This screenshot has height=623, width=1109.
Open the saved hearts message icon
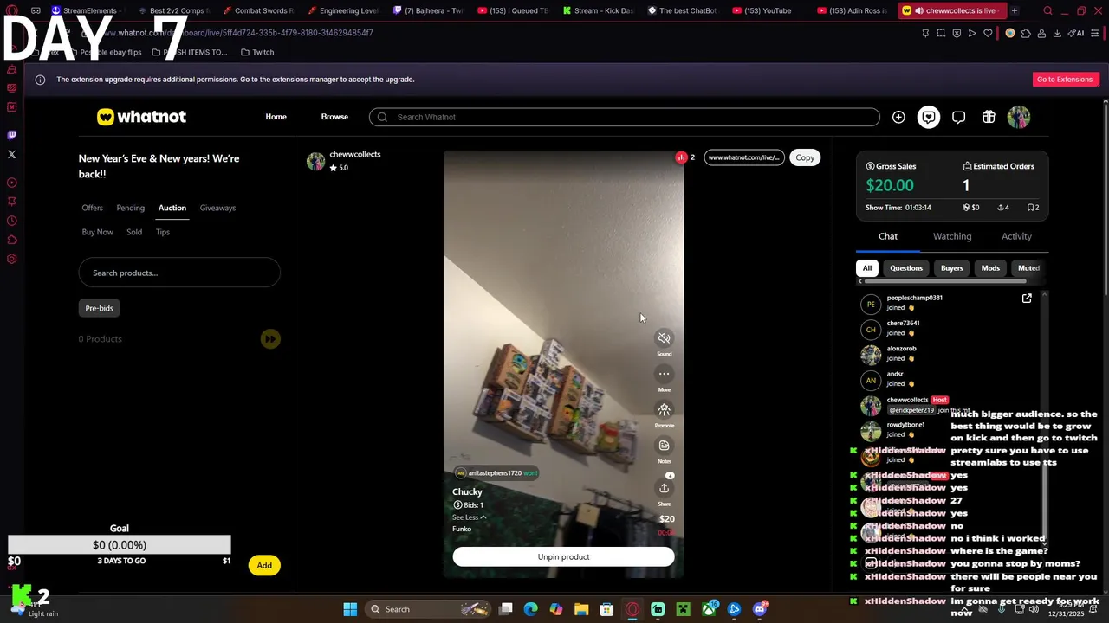point(929,117)
